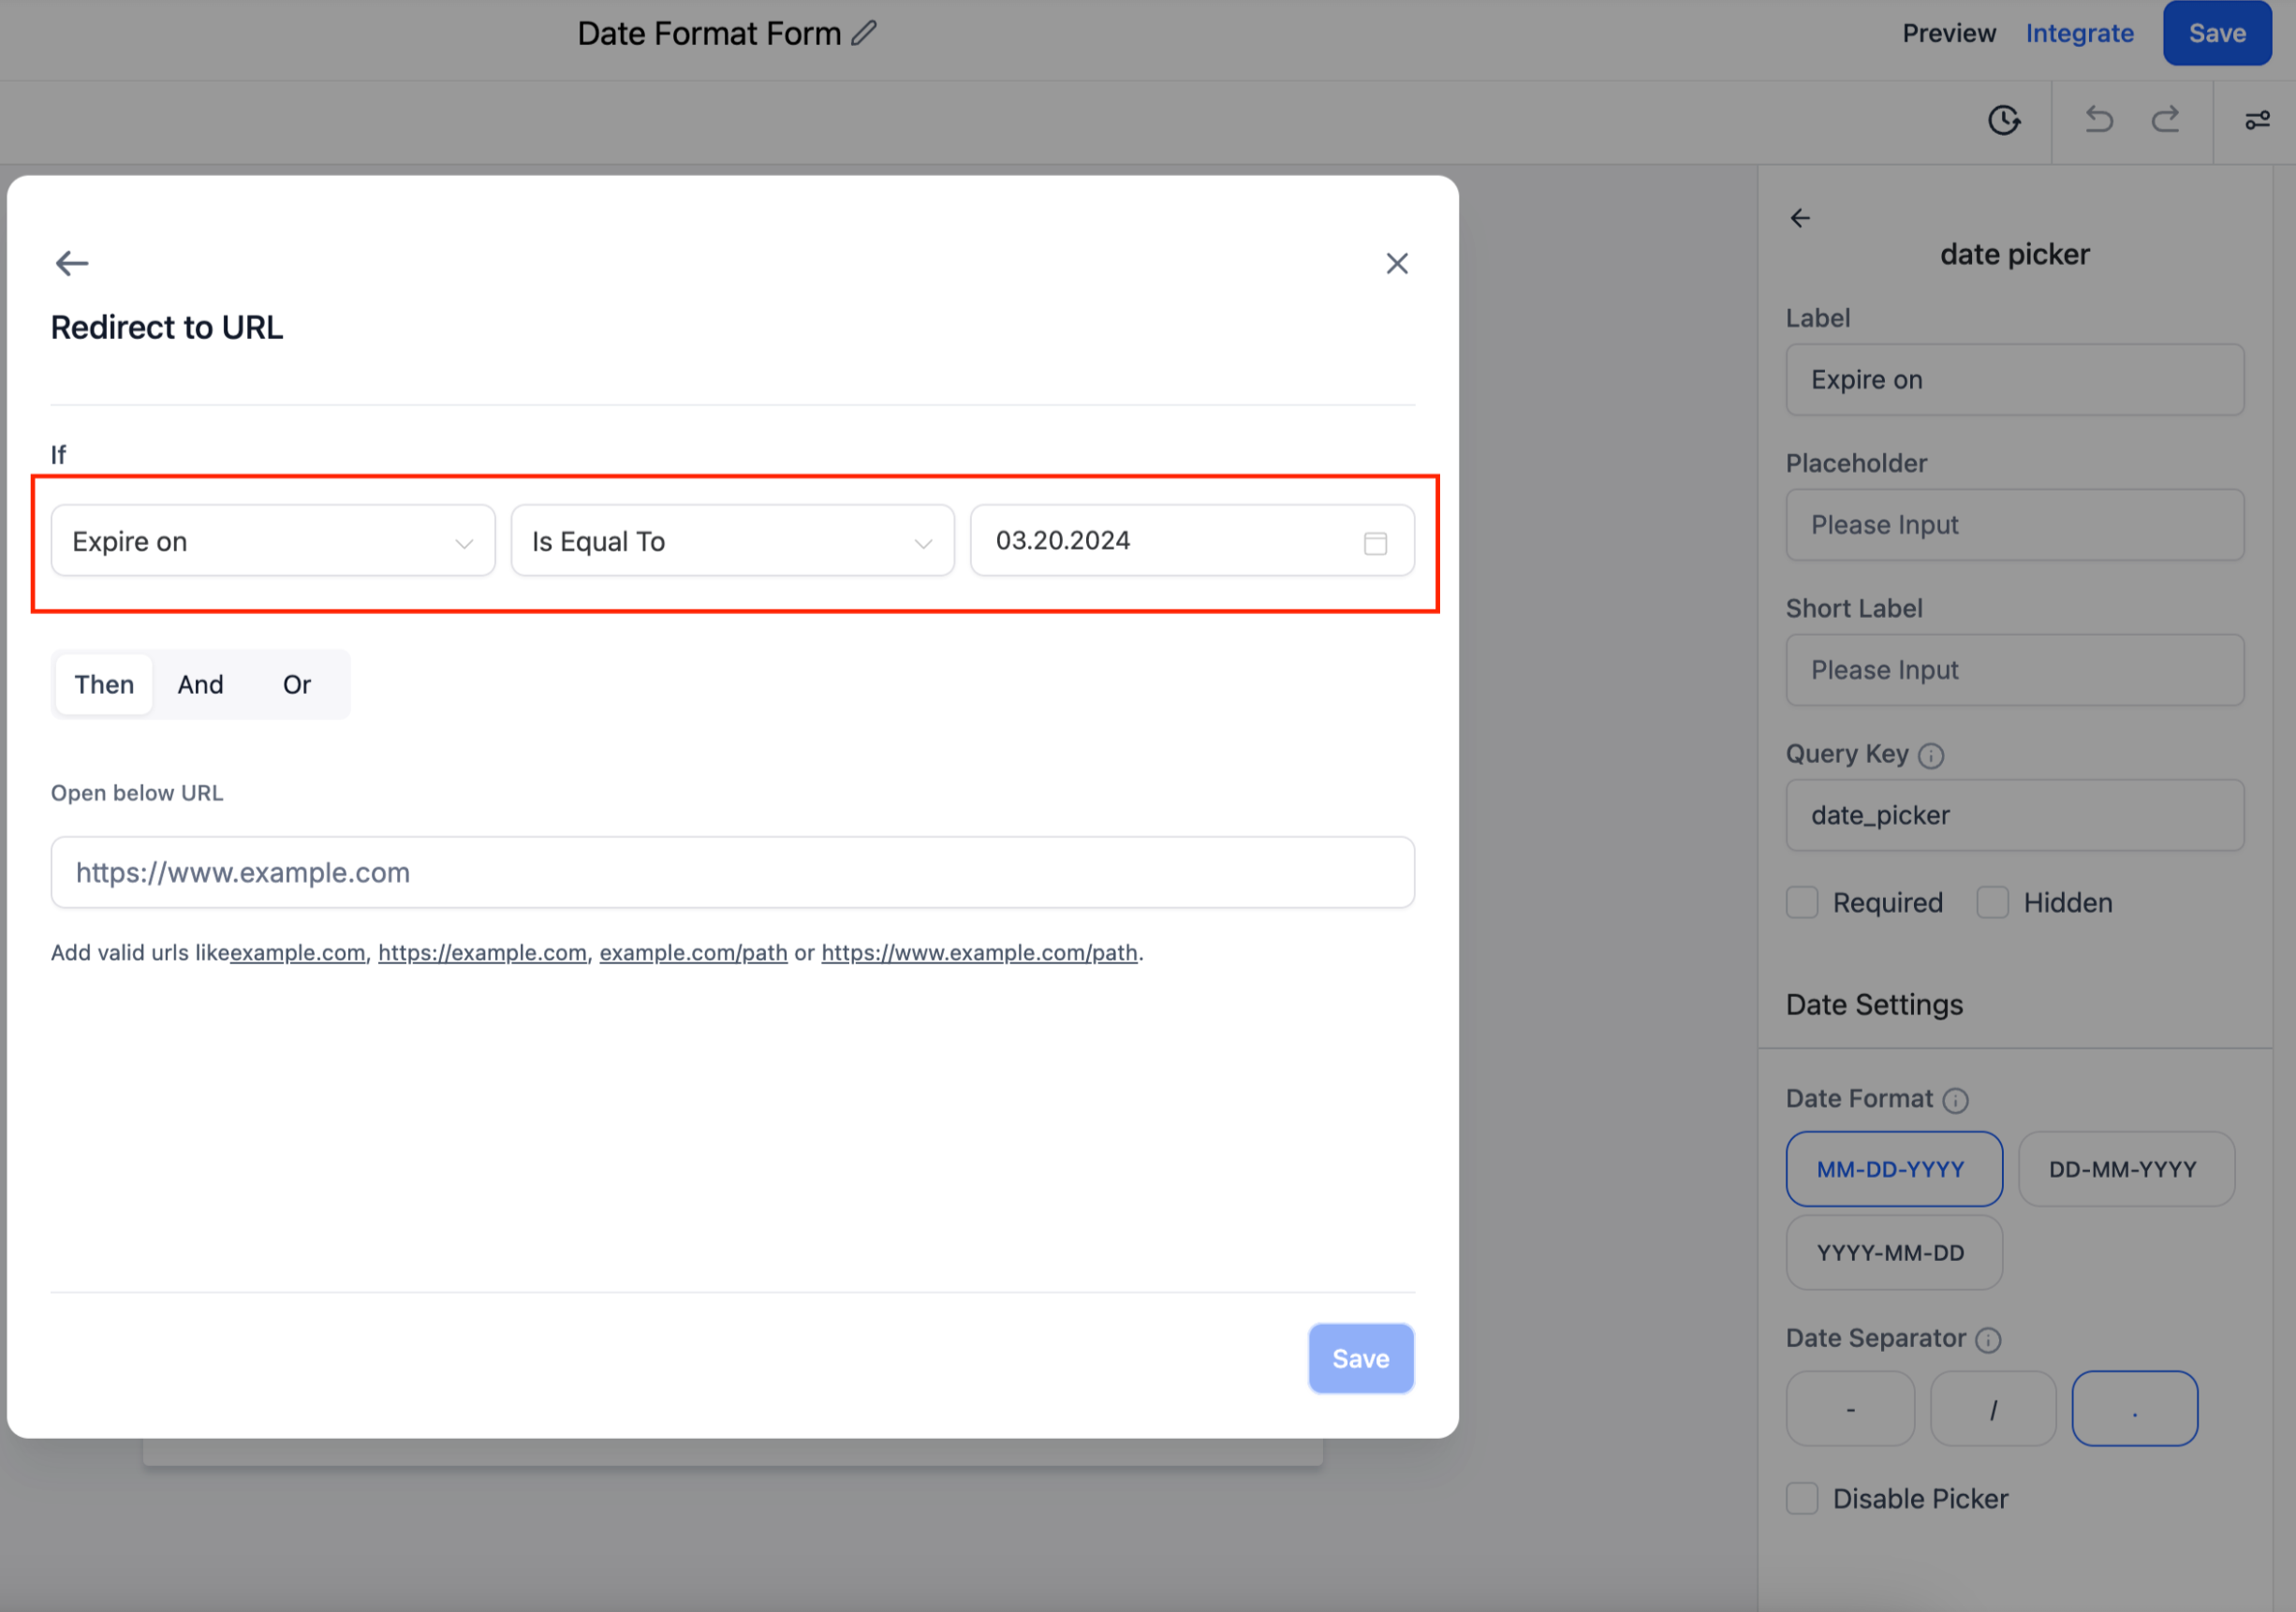This screenshot has height=1612, width=2296.
Task: Enable the Required checkbox
Action: 1802,902
